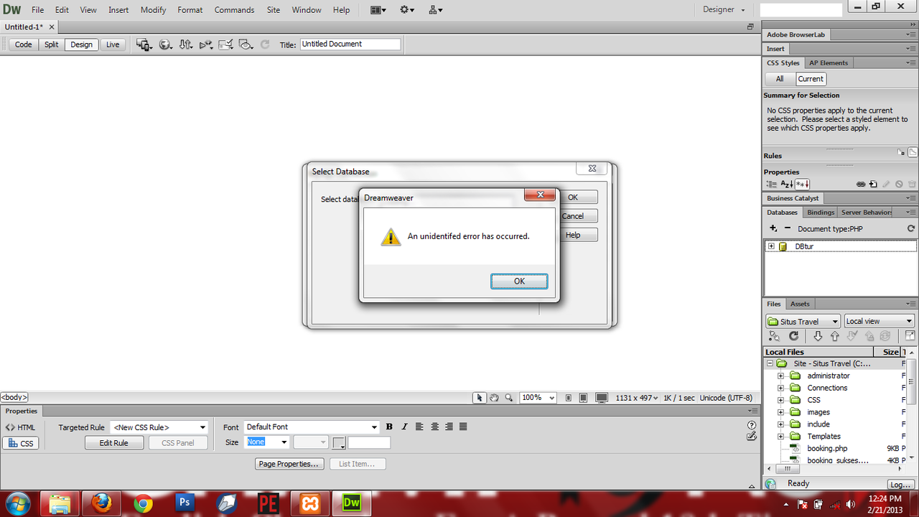Expand the DBtur database node
Screen dimensions: 919x517
[771, 246]
